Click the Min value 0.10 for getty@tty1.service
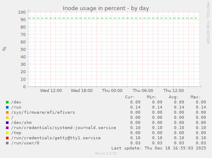This screenshot has width=212, height=158. tap(157, 138)
